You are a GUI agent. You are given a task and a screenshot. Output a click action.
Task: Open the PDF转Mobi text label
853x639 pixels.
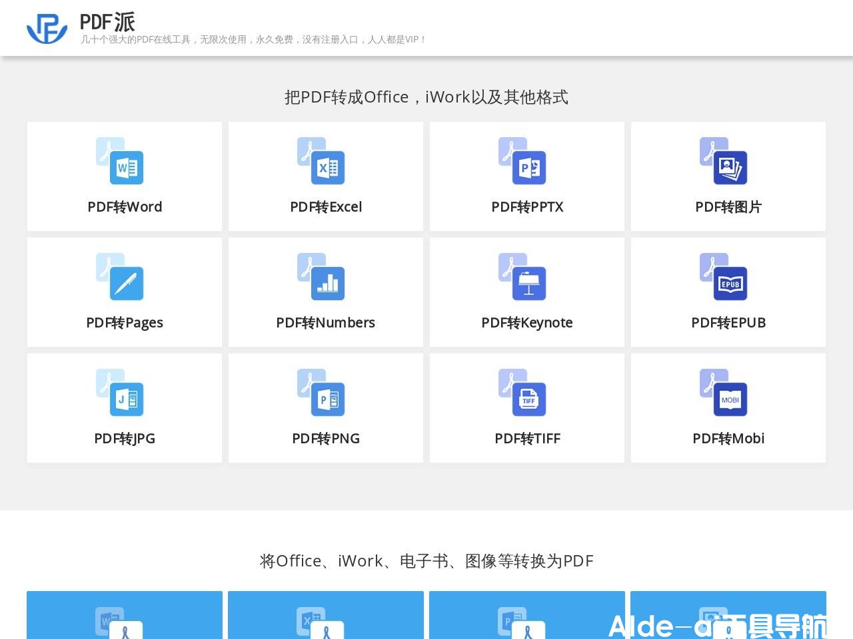pyautogui.click(x=728, y=439)
